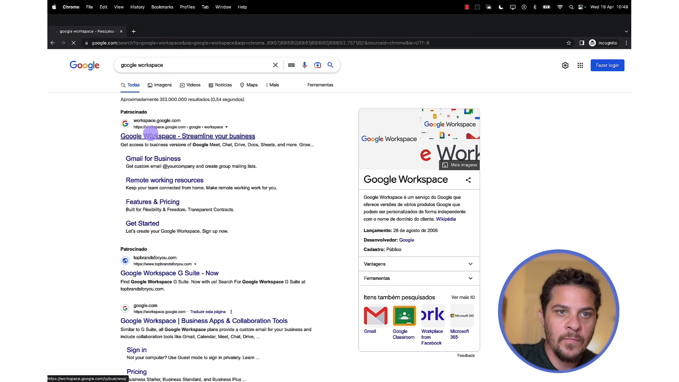The height and width of the screenshot is (382, 679).
Task: Open Wi-Fi status in the menu bar
Action: pos(560,7)
